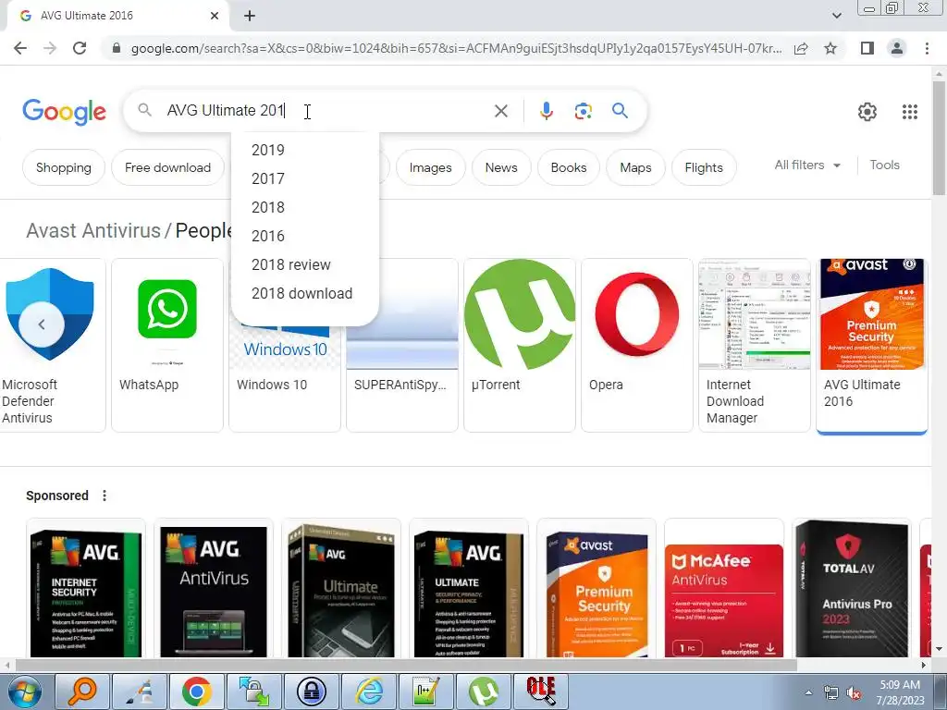This screenshot has width=947, height=710.
Task: Switch to Images results
Action: (431, 168)
